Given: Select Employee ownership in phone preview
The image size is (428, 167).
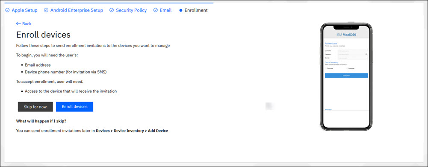Looking at the screenshot, I should (x=351, y=68).
